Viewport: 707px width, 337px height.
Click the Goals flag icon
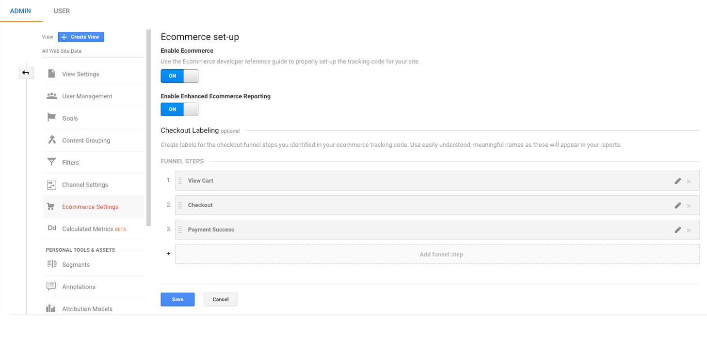coord(51,118)
